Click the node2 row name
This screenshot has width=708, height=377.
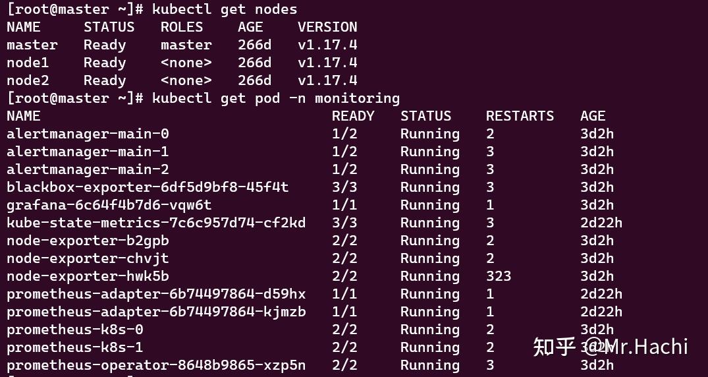pyautogui.click(x=28, y=80)
